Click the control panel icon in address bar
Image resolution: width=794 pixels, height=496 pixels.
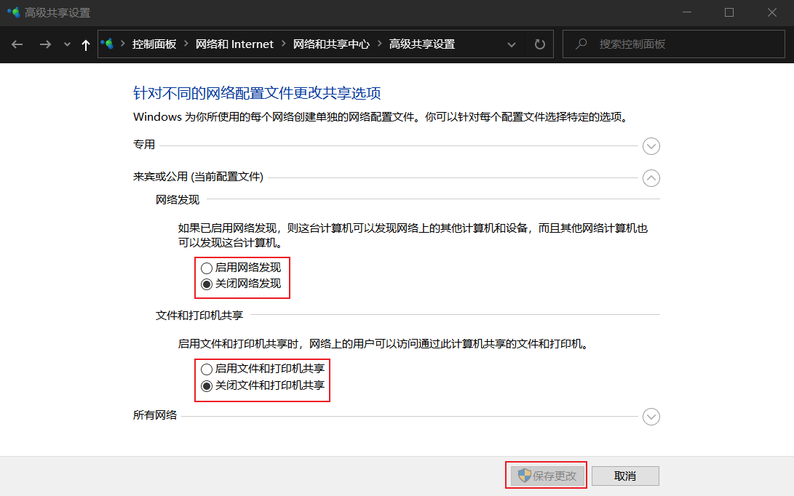pyautogui.click(x=107, y=44)
